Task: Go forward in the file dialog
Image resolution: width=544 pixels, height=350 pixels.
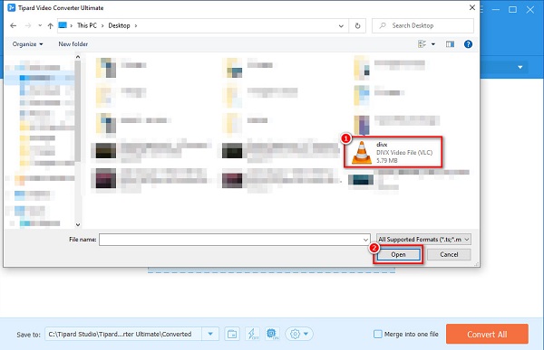Action: pyautogui.click(x=28, y=25)
